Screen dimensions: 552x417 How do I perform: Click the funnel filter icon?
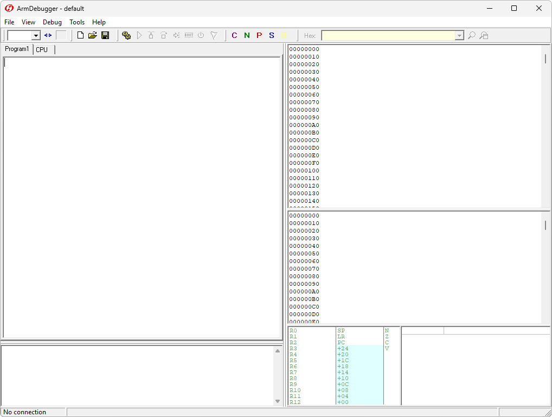(x=214, y=35)
